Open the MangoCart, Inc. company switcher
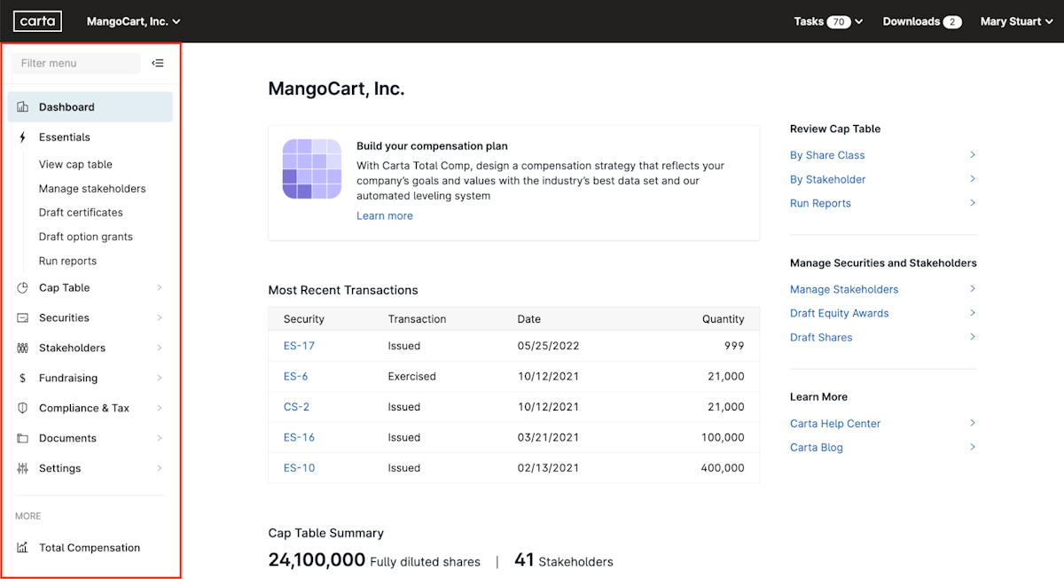This screenshot has height=579, width=1064. click(133, 20)
